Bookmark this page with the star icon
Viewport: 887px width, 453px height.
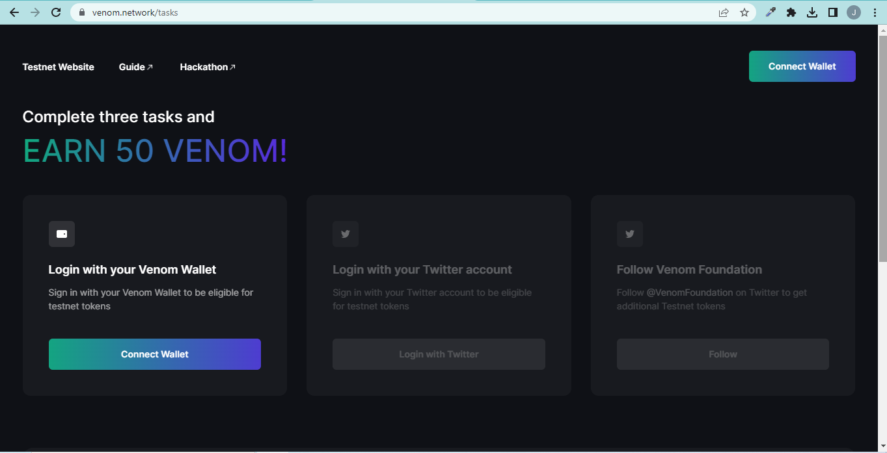tap(744, 12)
